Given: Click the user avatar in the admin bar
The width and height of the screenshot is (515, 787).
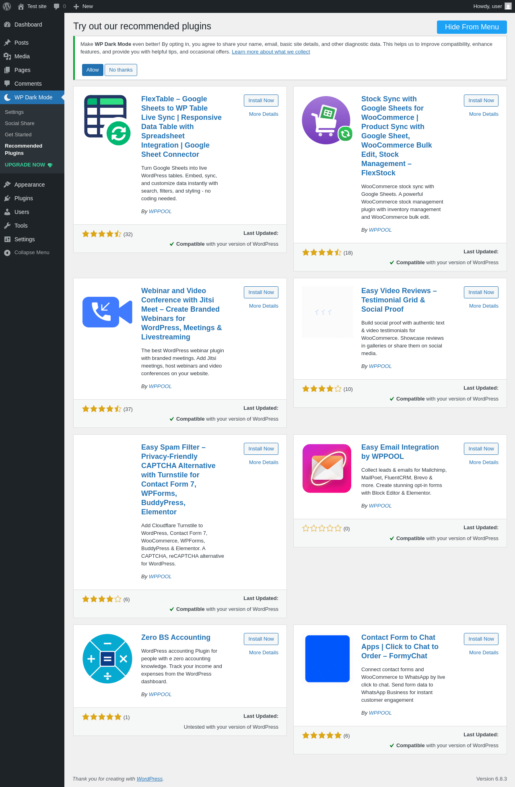Looking at the screenshot, I should (x=508, y=6).
